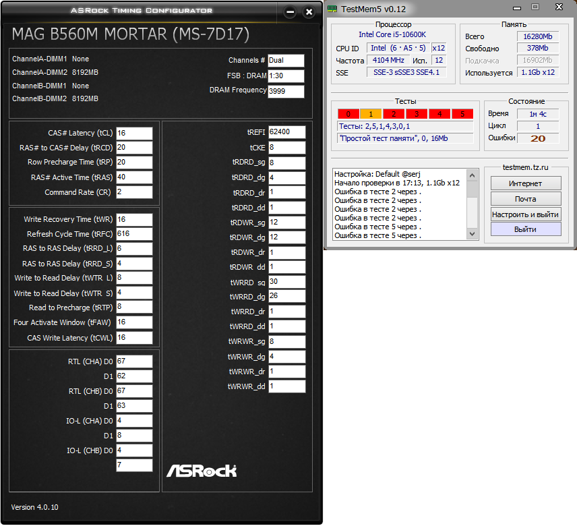
Task: Click scroll-down arrow in TestMem5 log
Action: click(x=473, y=233)
